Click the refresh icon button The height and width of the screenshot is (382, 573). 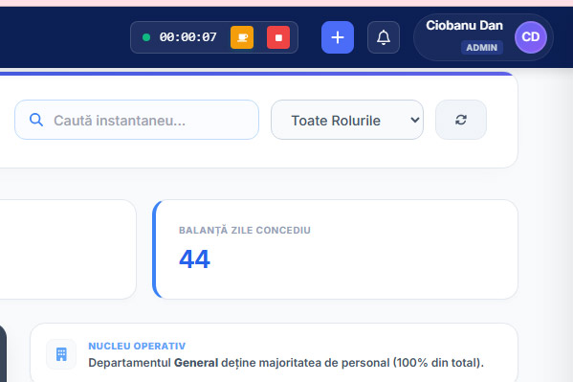click(x=461, y=120)
